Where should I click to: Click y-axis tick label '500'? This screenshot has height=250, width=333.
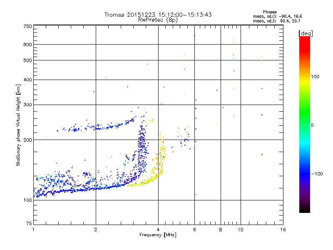tap(27, 60)
